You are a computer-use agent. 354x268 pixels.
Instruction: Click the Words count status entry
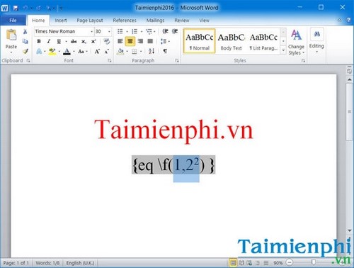(x=47, y=263)
